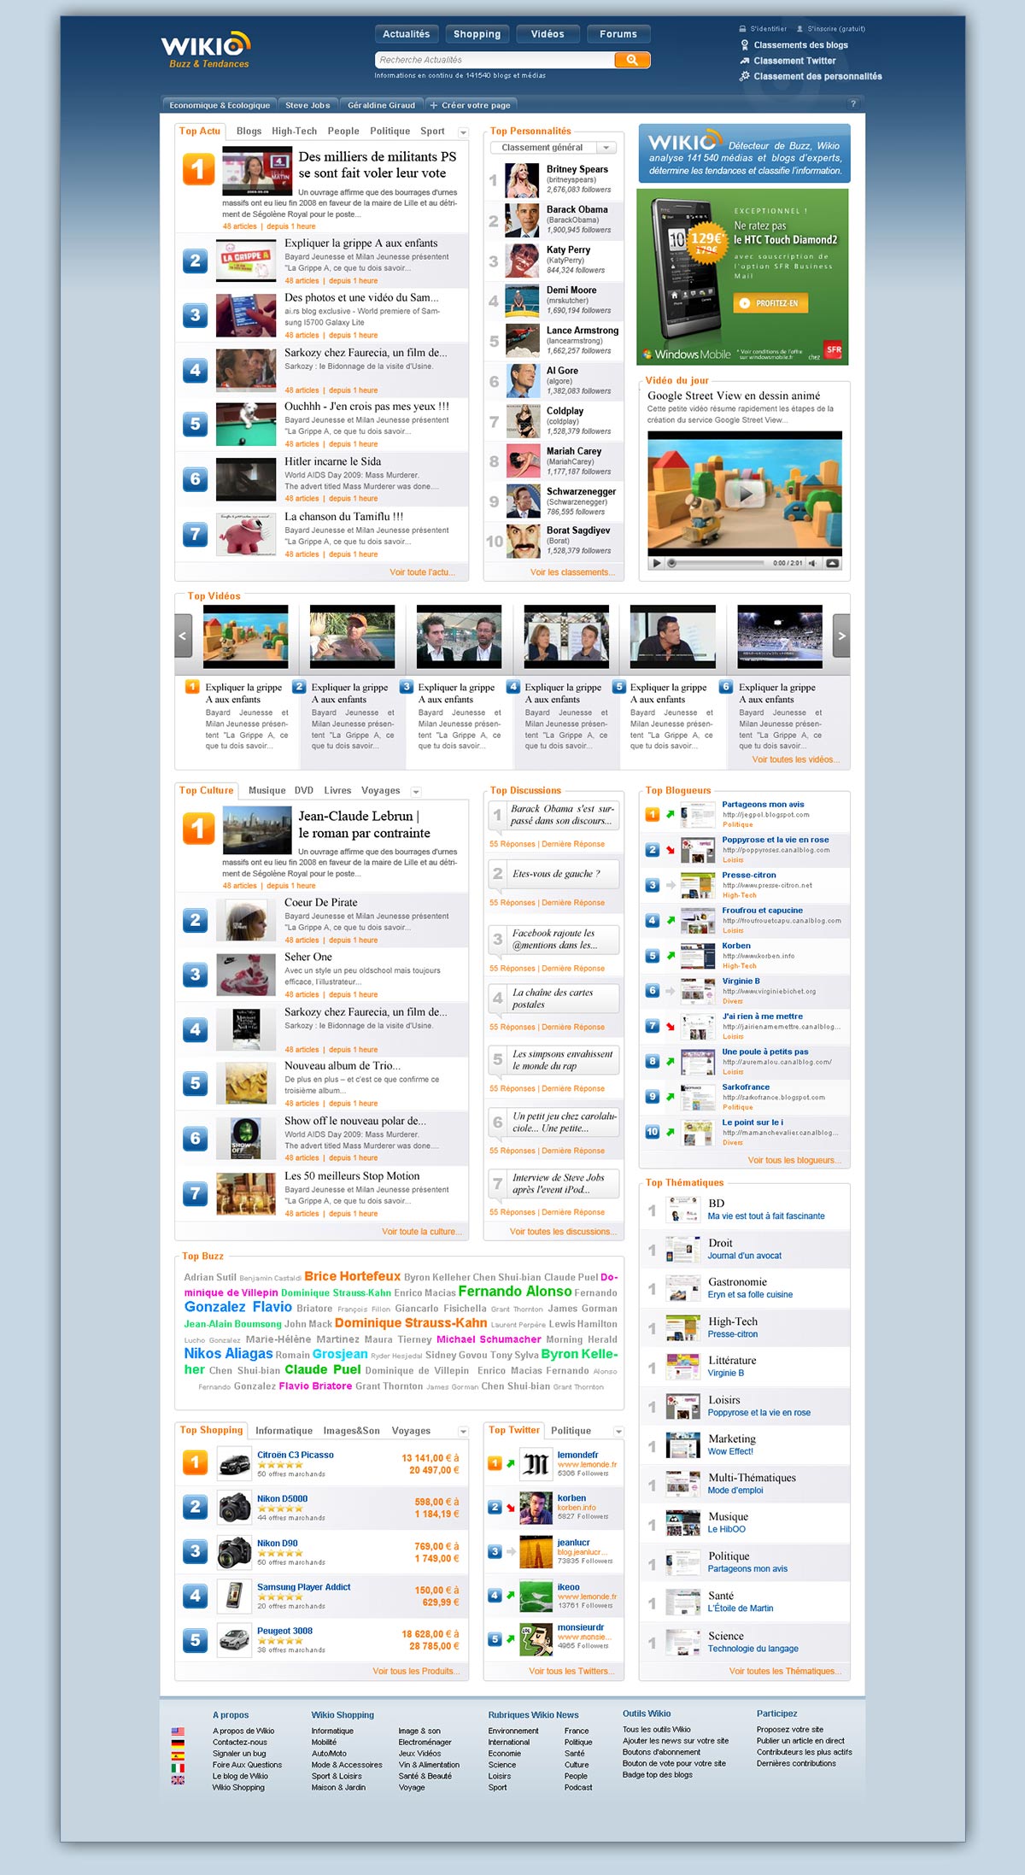This screenshot has width=1025, height=1875.
Task: Open the Classement général dropdown
Action: pyautogui.click(x=553, y=148)
